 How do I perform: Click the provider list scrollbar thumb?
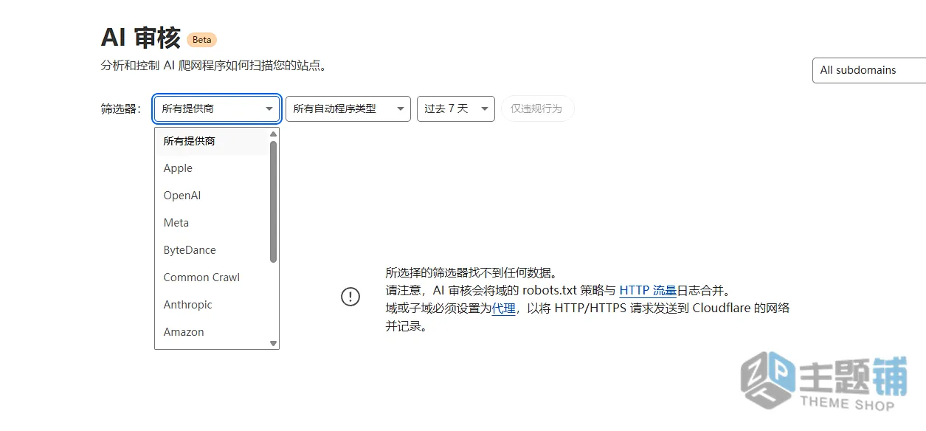pos(274,201)
